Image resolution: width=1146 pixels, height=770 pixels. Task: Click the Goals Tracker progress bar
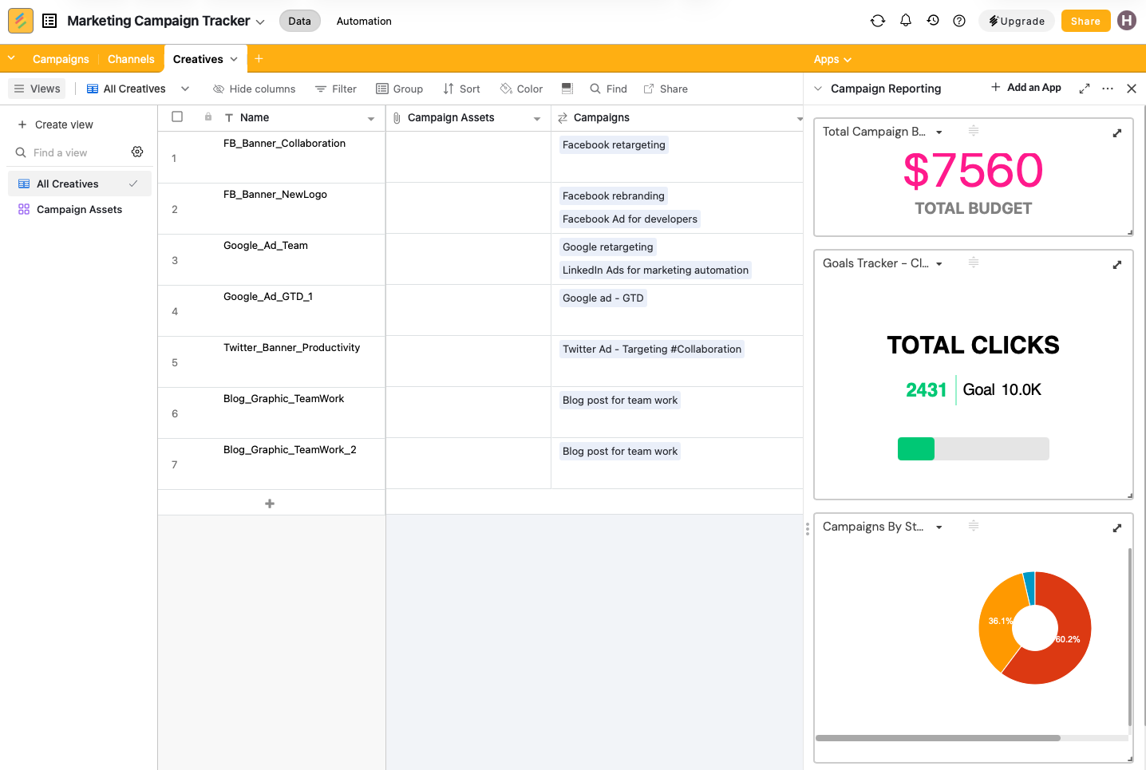(973, 448)
